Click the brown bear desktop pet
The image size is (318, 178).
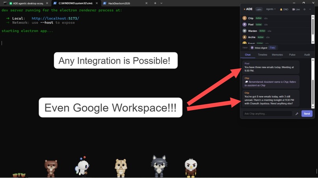(51, 168)
